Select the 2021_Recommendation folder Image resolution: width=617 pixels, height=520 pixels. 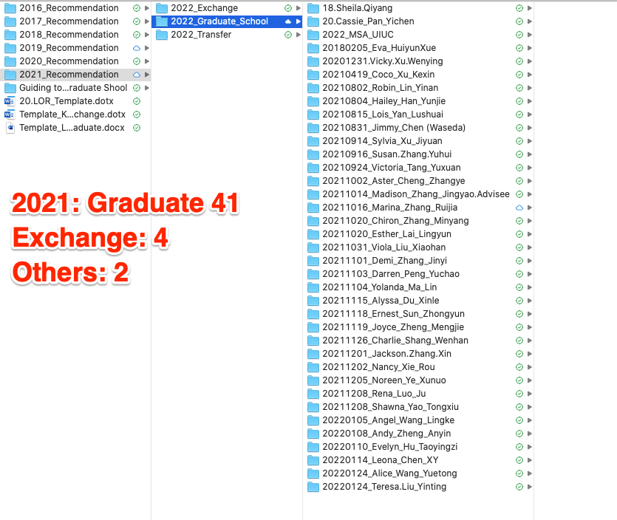pyautogui.click(x=77, y=75)
